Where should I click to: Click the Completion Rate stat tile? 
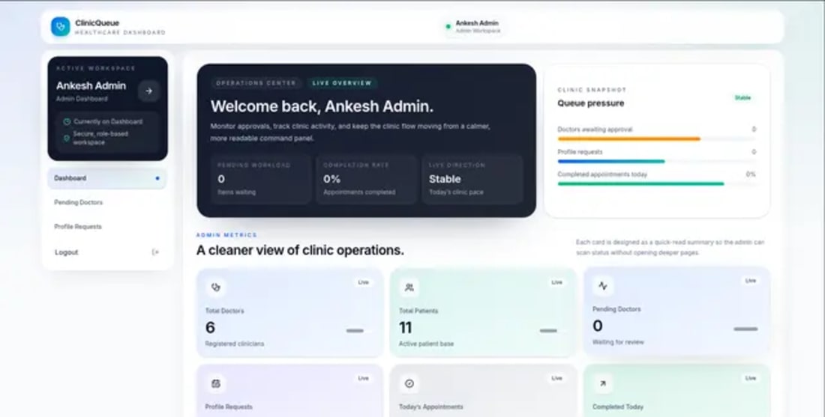pos(367,179)
